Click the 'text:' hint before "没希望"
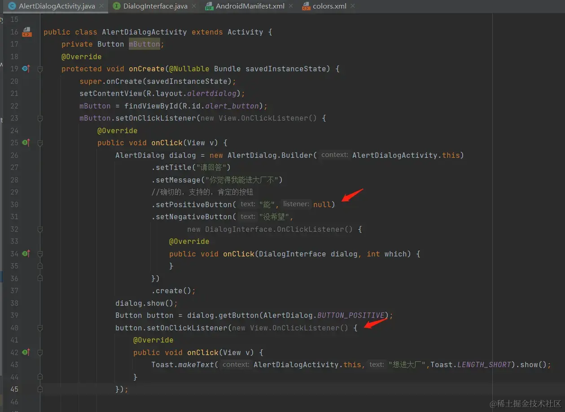This screenshot has width=565, height=412. [247, 217]
